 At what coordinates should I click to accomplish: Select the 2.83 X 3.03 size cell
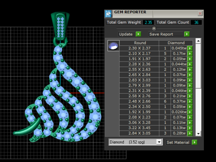(x=139, y=80)
